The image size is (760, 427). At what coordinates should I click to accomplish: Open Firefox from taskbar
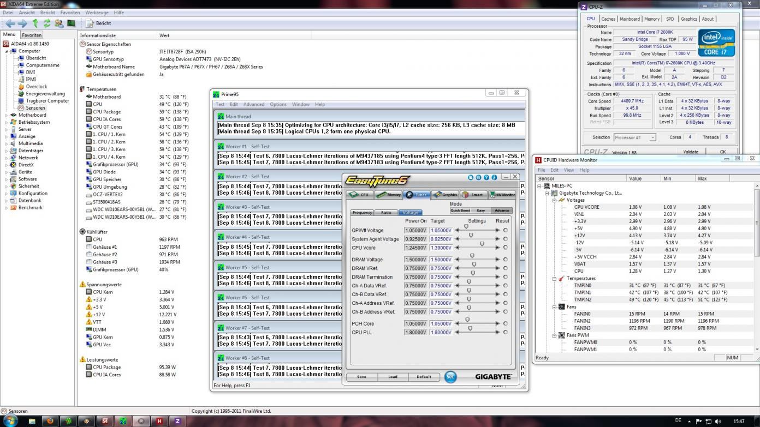pos(50,421)
